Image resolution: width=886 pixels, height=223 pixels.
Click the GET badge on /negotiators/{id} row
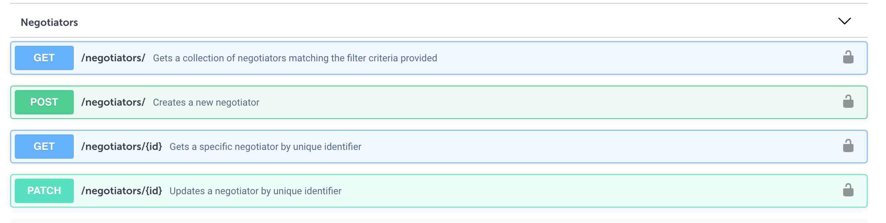tap(44, 147)
